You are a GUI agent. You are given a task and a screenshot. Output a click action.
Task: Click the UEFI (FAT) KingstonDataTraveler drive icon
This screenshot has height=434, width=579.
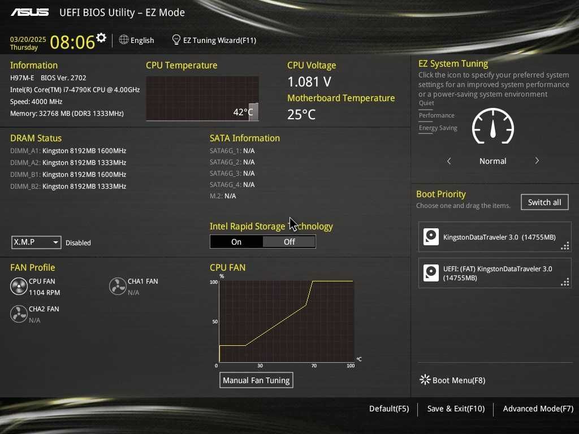tap(431, 273)
